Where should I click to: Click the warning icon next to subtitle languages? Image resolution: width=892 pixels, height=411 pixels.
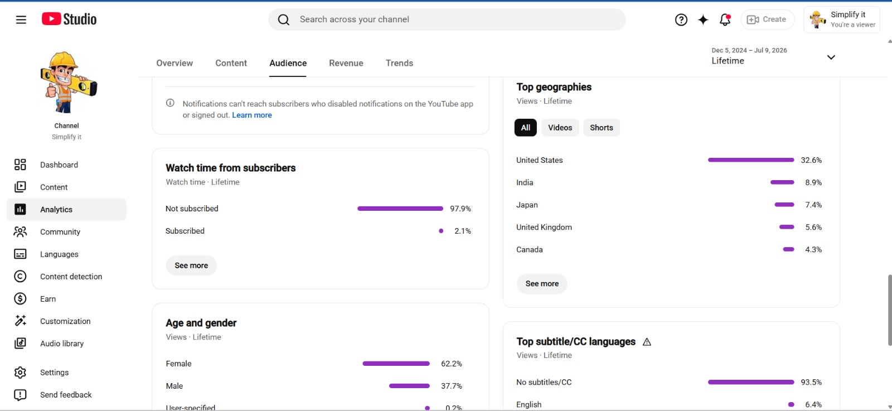(647, 342)
